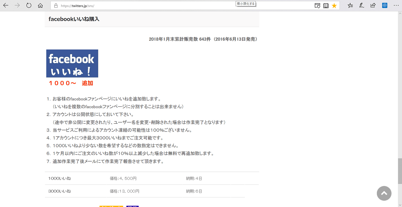Open the browser settings ellipsis menu

[396, 6]
